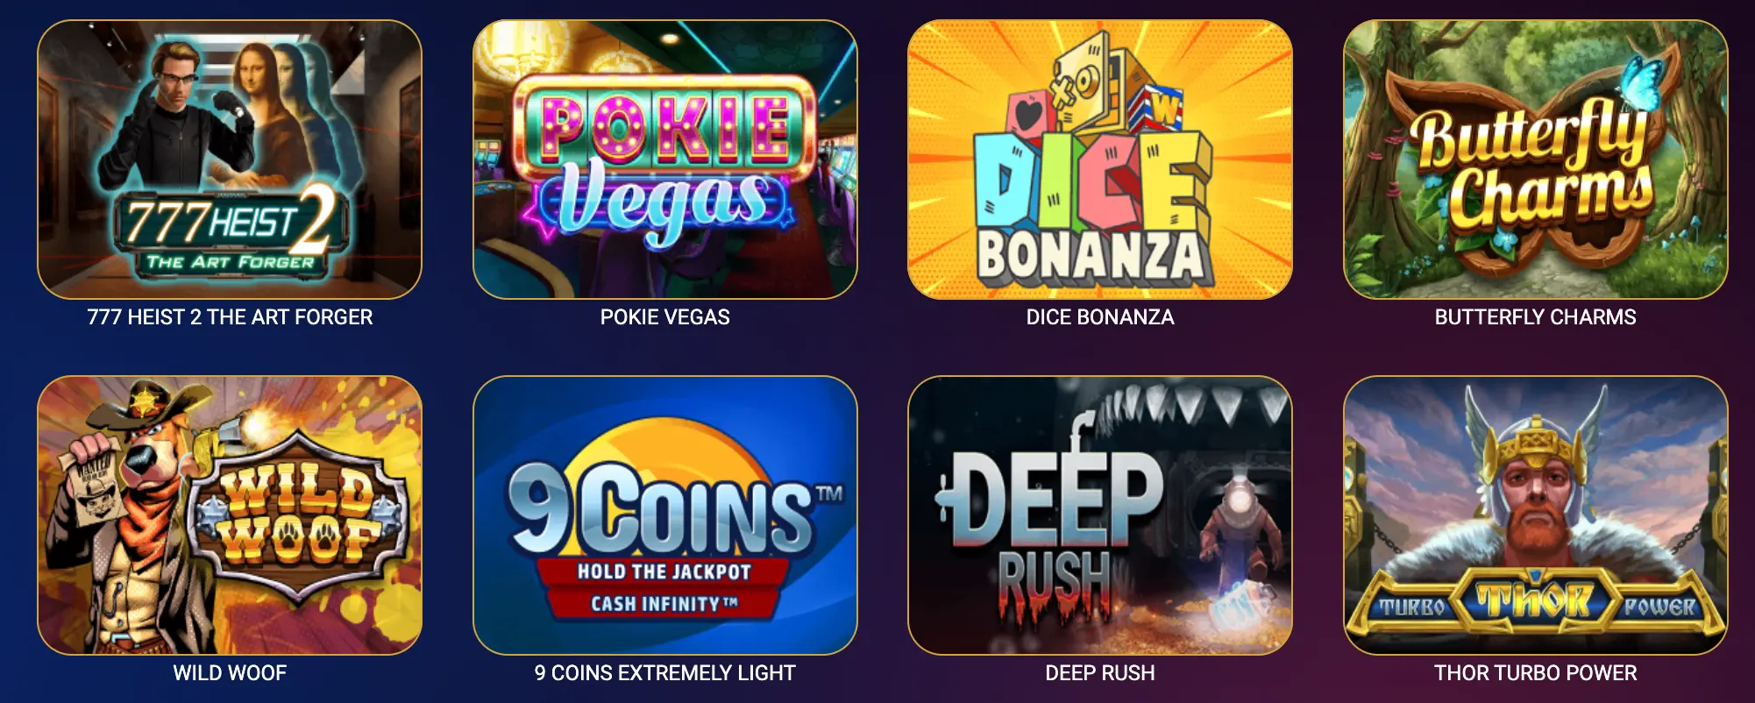
Task: Click the Mona Lisa painting in the Heist artwork
Action: pos(260,114)
